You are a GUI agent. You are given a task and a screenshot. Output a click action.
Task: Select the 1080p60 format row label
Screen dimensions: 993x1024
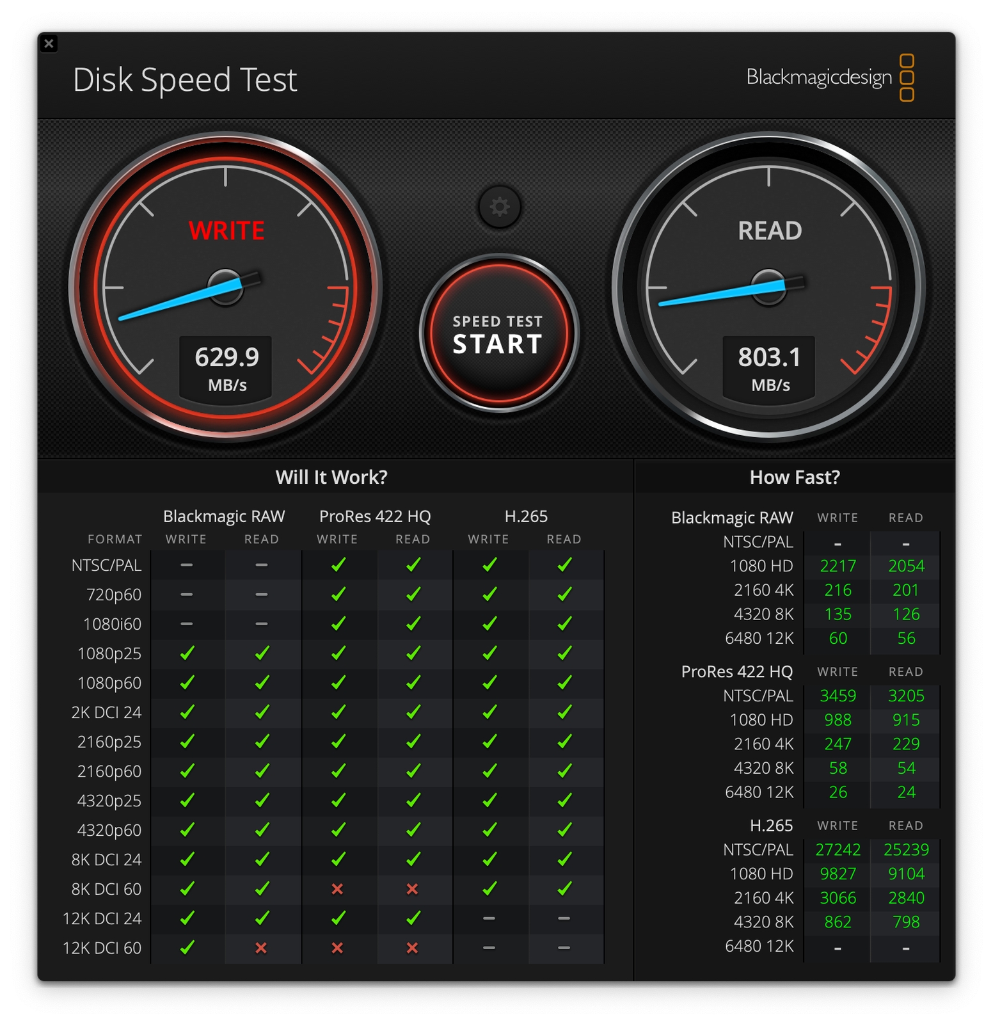point(109,684)
